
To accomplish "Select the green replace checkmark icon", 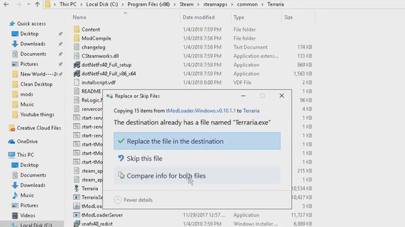I will click(121, 141).
